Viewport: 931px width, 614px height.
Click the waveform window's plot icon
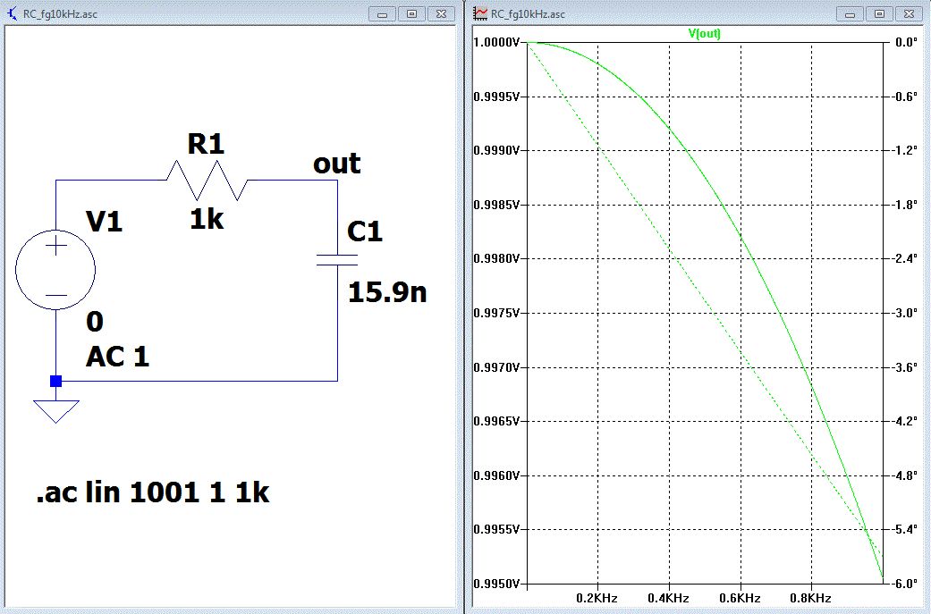point(479,13)
